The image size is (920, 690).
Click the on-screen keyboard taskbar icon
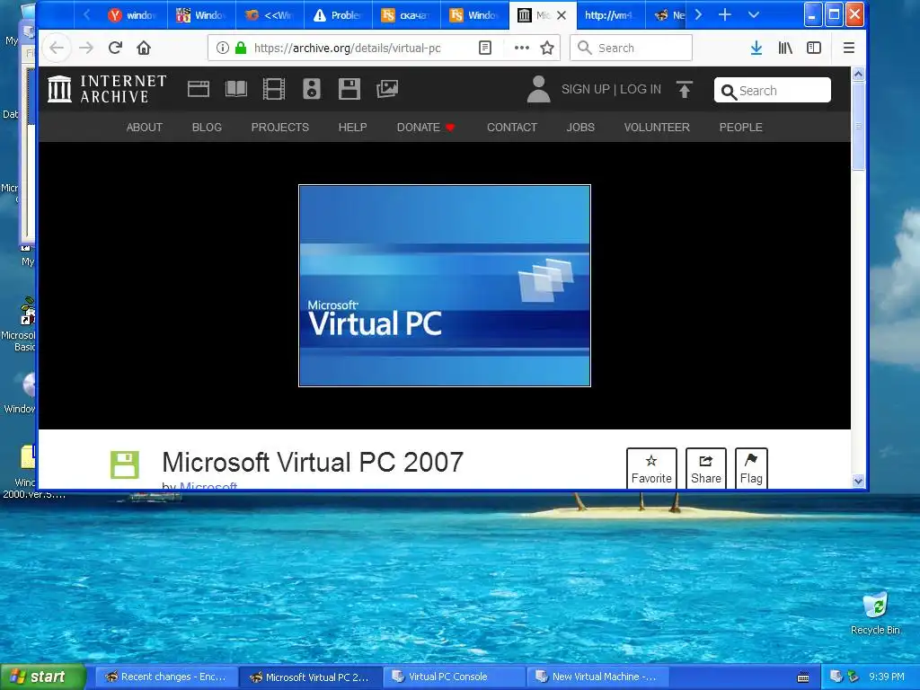click(803, 677)
